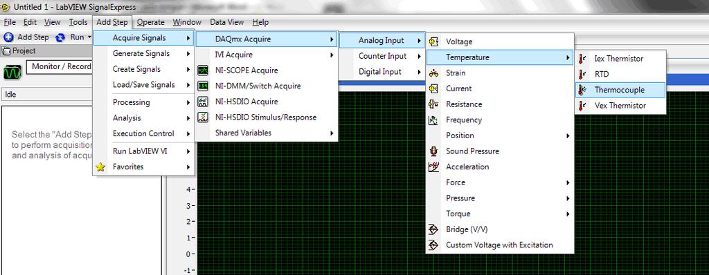Click the Run loop icon in toolbar
The image size is (709, 275).
60,37
